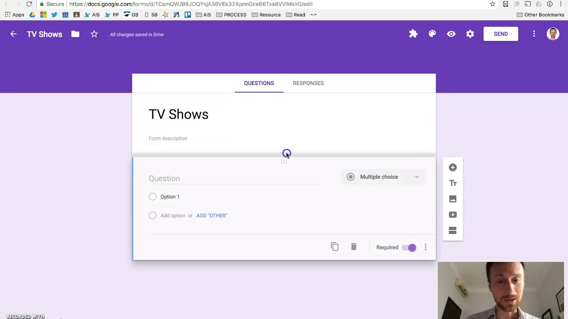Open the Apps bookmark shortcut

click(x=15, y=15)
